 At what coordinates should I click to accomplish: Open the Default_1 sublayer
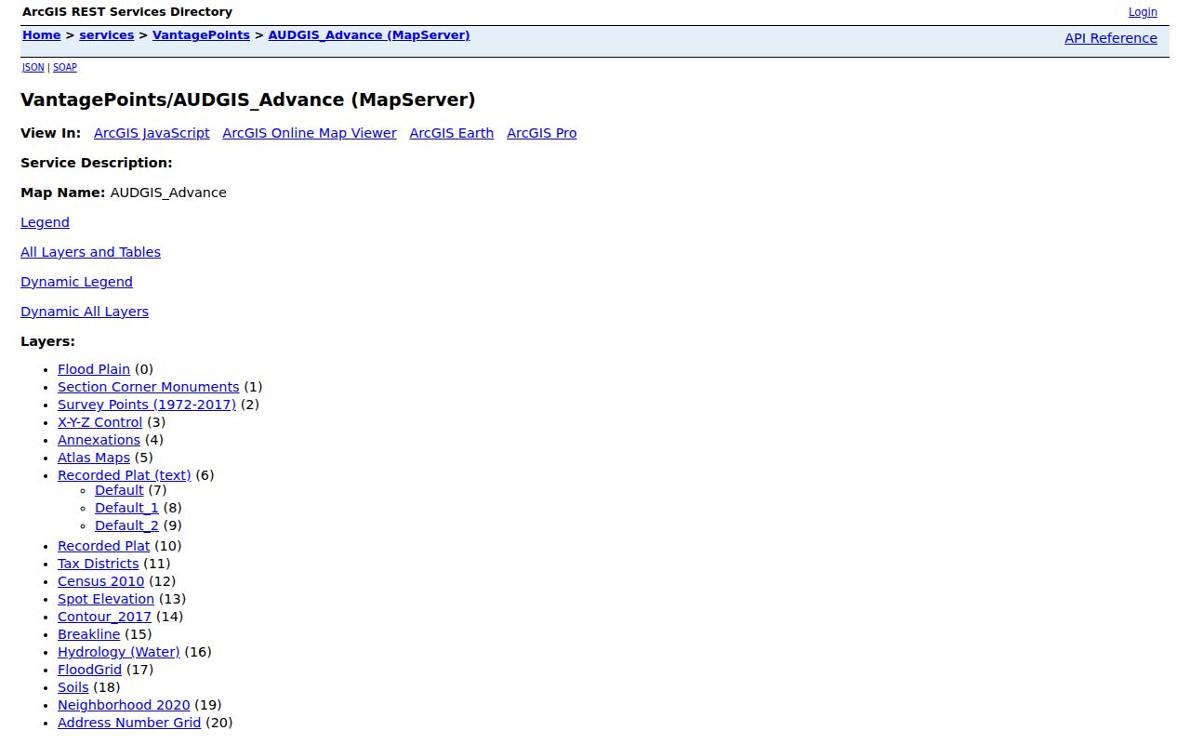tap(126, 508)
